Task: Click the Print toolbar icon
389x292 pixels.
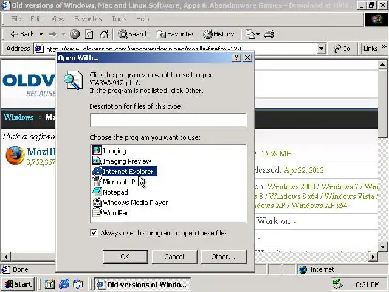Action: (x=269, y=34)
